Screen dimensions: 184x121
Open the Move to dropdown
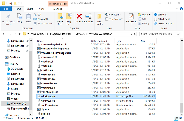60,19
